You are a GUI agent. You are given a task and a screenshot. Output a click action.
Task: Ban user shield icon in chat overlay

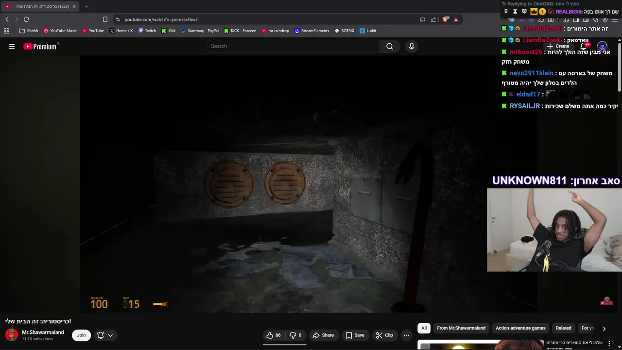click(524, 12)
